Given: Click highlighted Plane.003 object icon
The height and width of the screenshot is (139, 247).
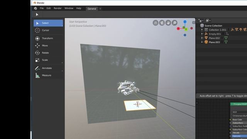Looking at the screenshot, I should (206, 42).
